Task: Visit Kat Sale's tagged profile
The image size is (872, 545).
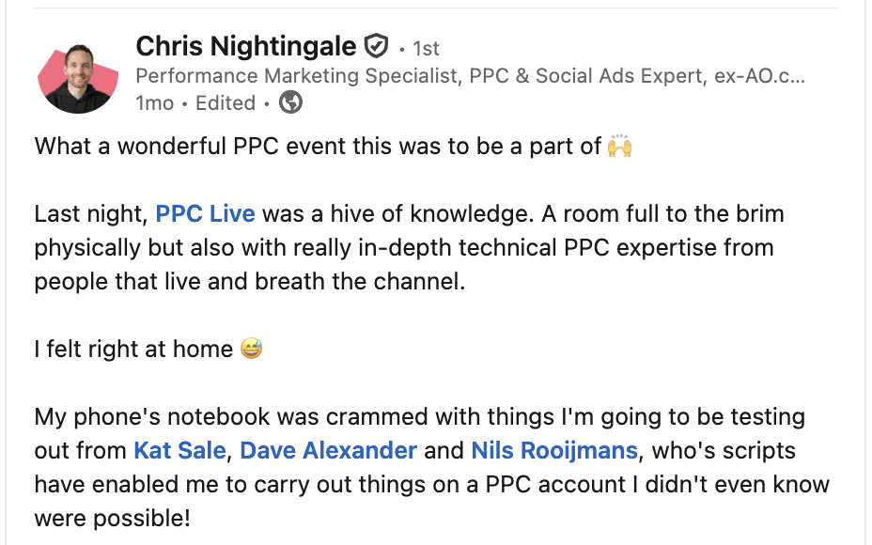Action: click(x=179, y=451)
